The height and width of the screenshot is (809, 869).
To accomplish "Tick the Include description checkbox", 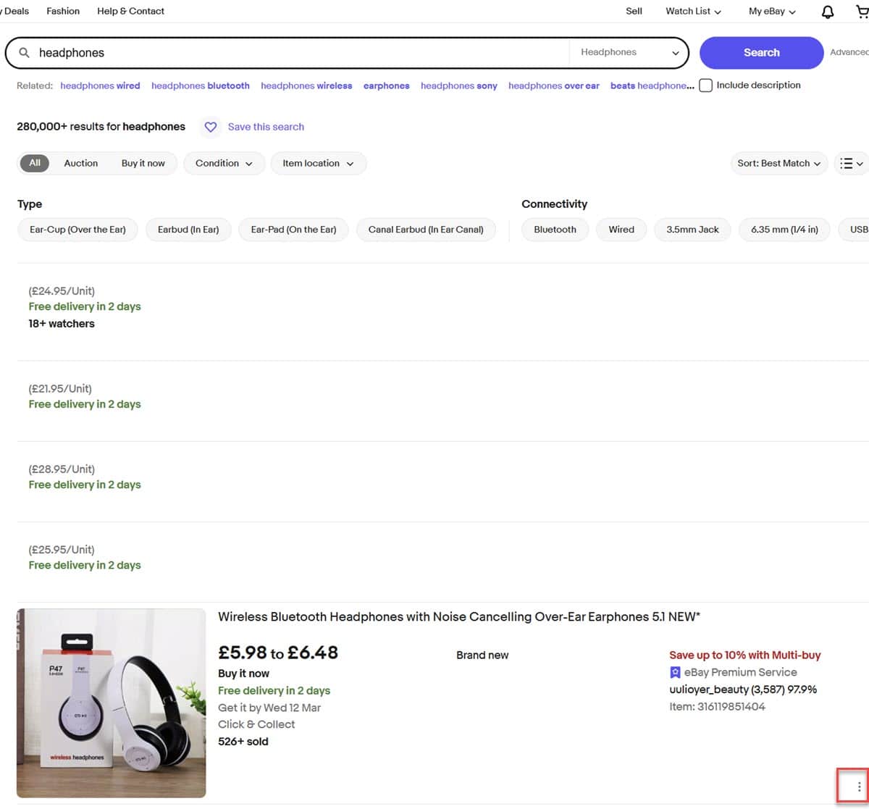I will (x=705, y=85).
